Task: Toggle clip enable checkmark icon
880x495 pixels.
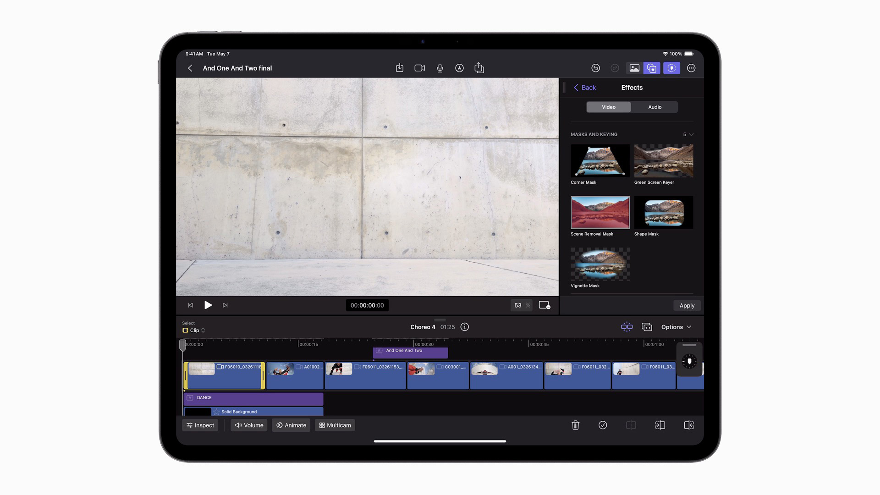Action: click(x=603, y=425)
